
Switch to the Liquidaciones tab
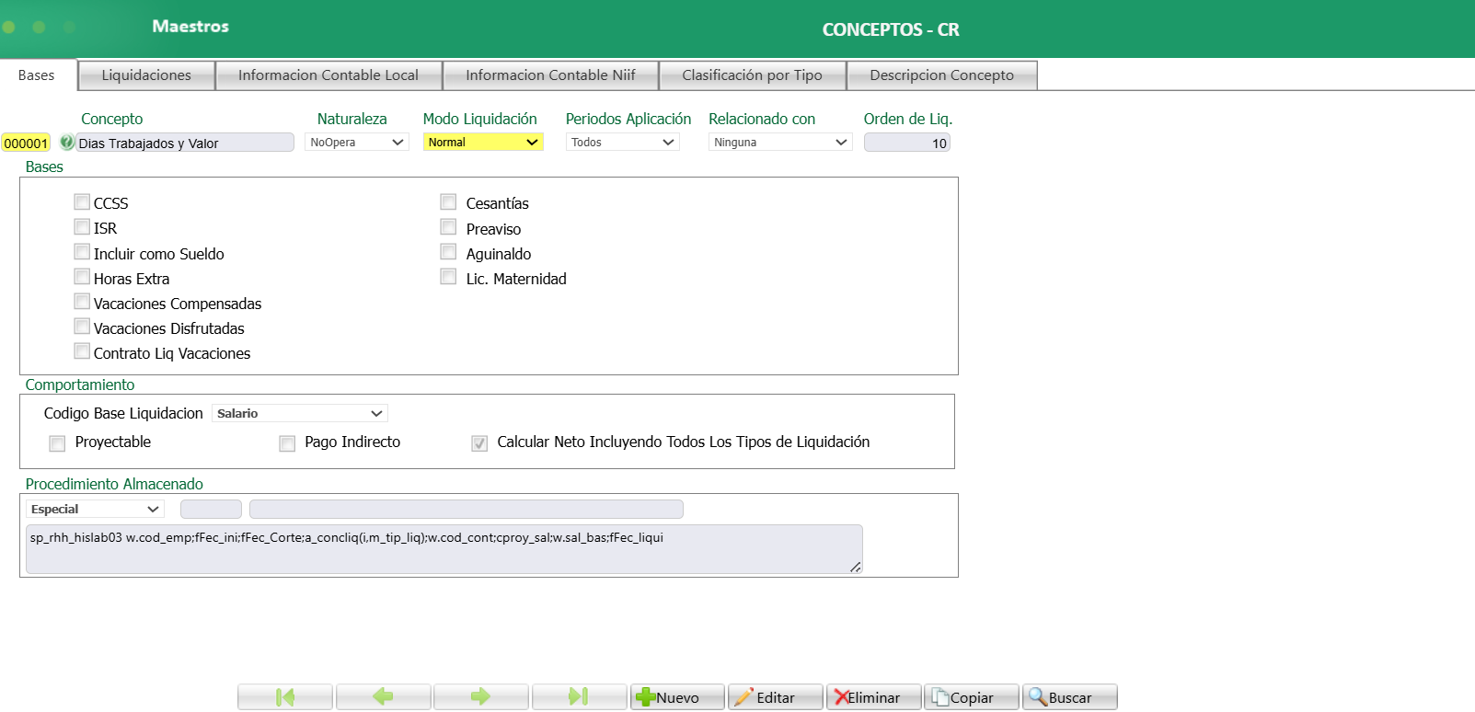[x=146, y=75]
